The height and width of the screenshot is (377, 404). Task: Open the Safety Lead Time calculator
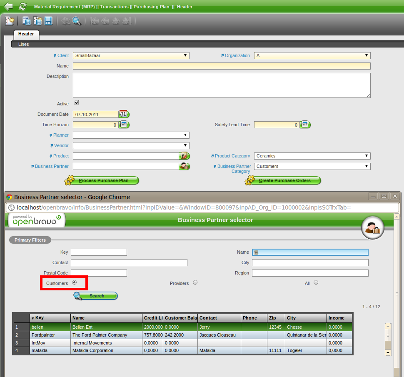(x=305, y=125)
